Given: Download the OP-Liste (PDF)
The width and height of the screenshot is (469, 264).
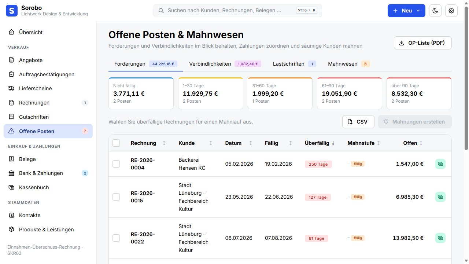Looking at the screenshot, I should 423,43.
